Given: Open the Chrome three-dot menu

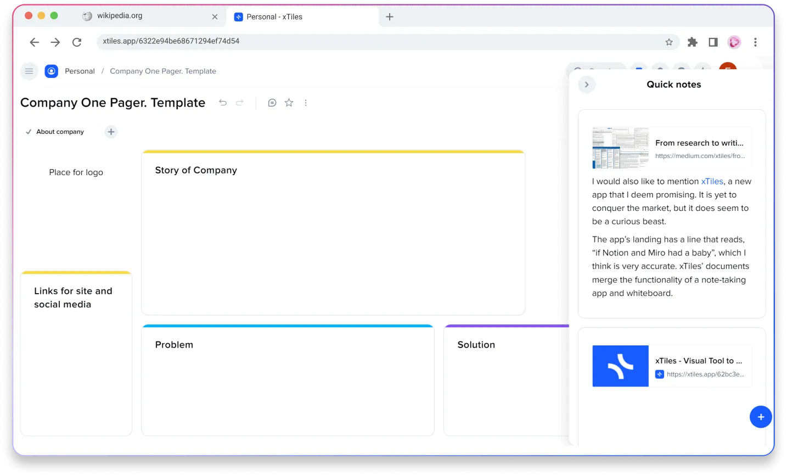Looking at the screenshot, I should point(755,42).
